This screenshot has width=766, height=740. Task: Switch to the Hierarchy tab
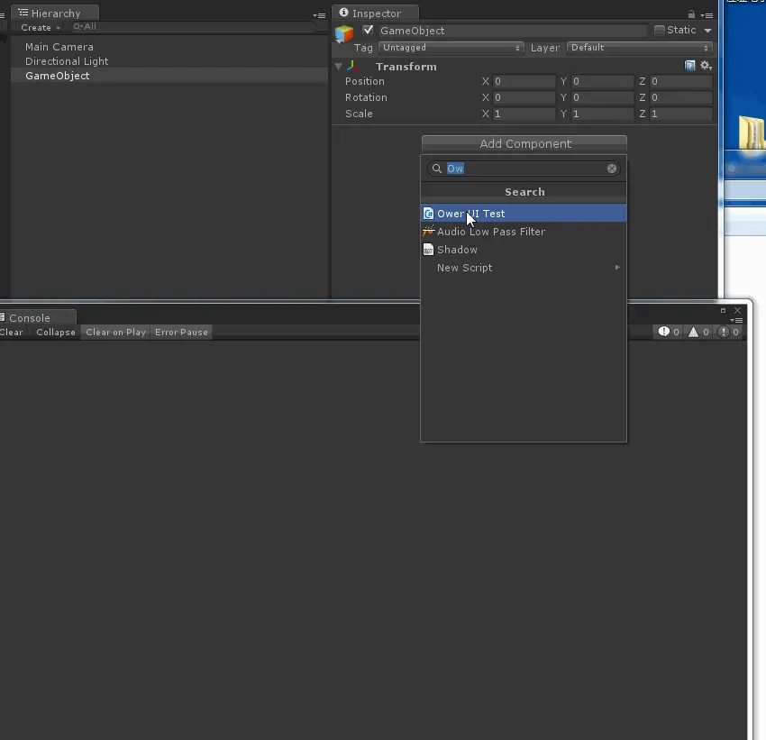pos(55,14)
